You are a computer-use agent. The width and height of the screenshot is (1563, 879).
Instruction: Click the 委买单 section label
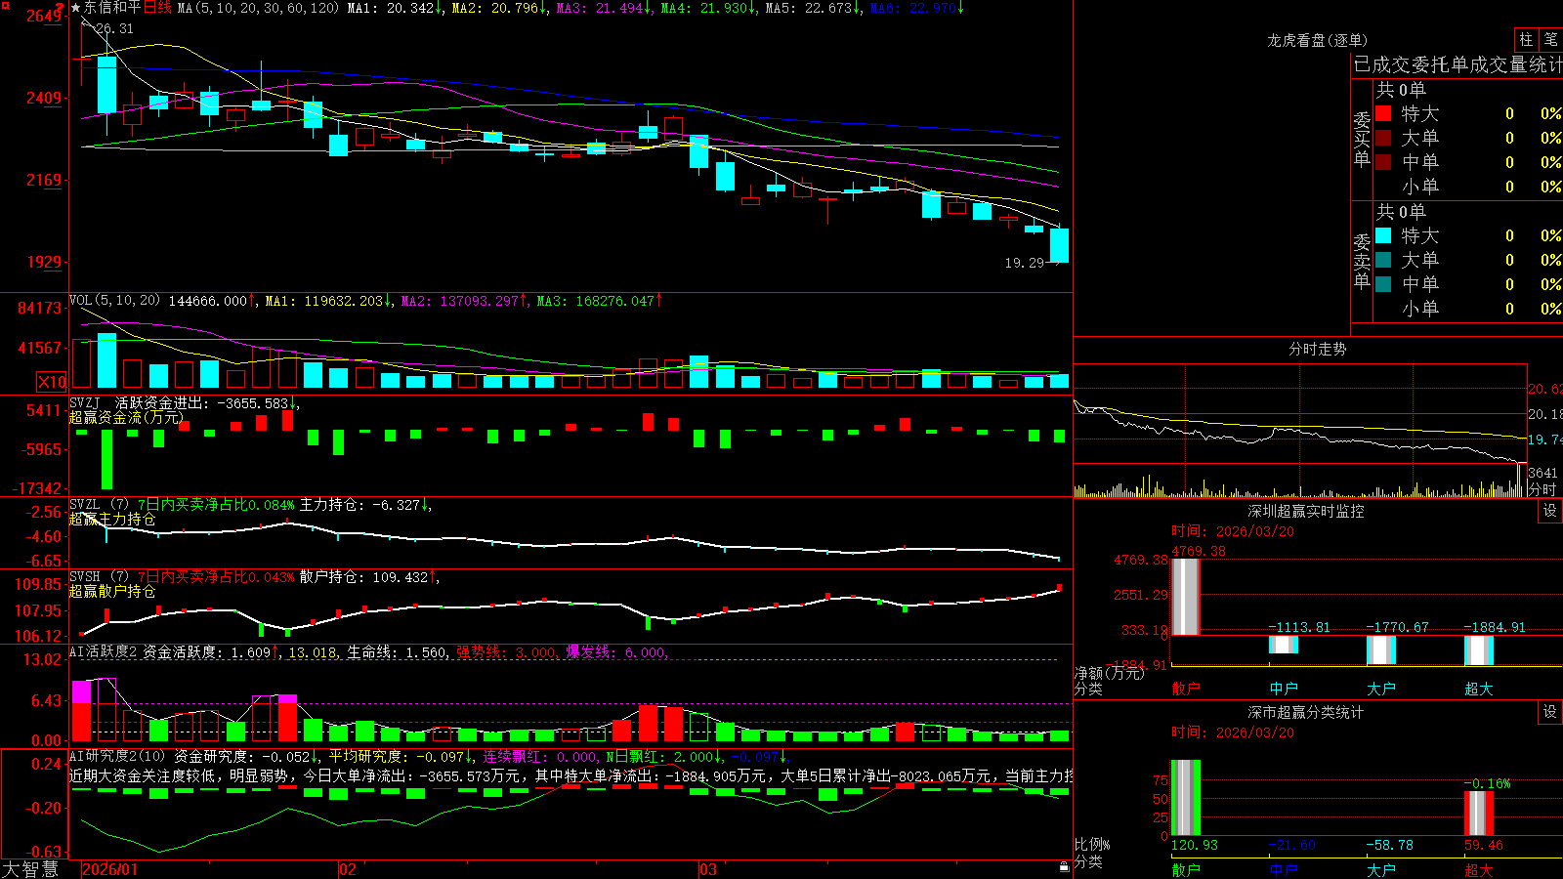[1362, 140]
